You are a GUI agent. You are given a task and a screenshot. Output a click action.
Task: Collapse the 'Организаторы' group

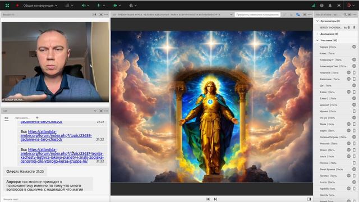pyautogui.click(x=317, y=21)
